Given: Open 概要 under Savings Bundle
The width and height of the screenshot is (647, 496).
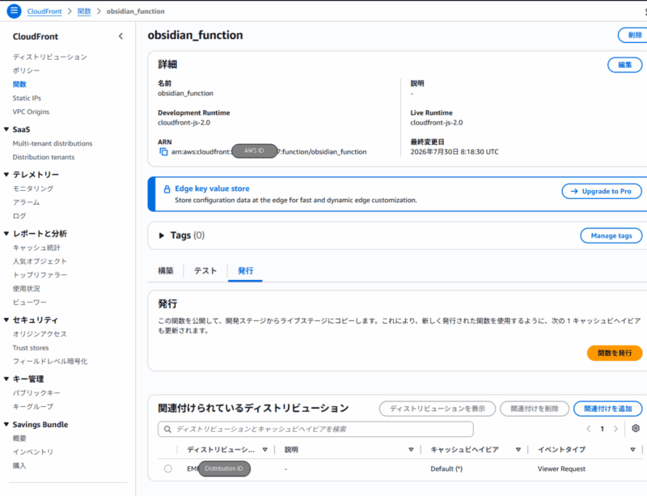Looking at the screenshot, I should pyautogui.click(x=19, y=439).
